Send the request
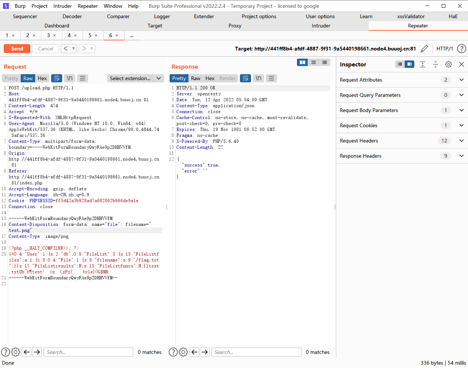 (17, 49)
